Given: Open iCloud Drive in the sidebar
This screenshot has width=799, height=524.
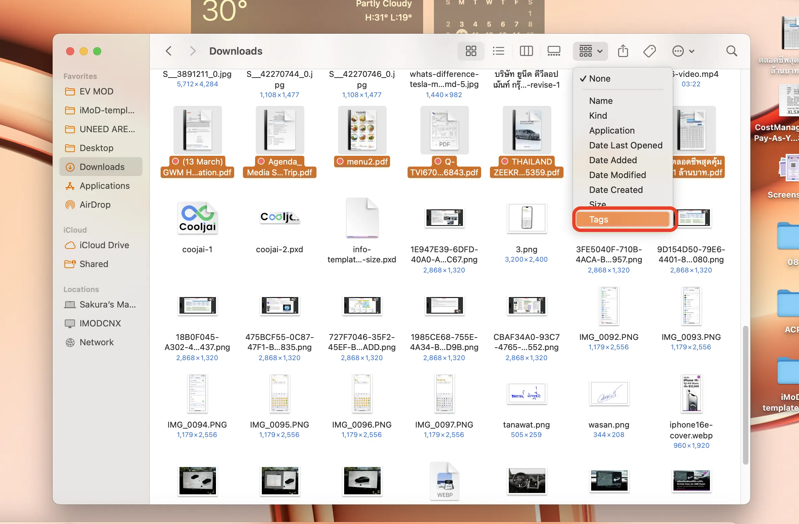Looking at the screenshot, I should point(104,245).
